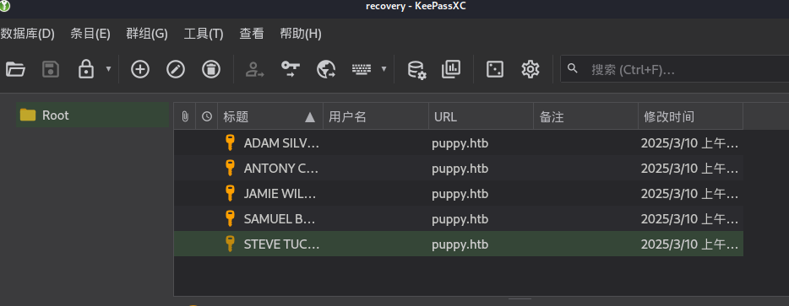Click the 备注 column header

[x=585, y=116]
